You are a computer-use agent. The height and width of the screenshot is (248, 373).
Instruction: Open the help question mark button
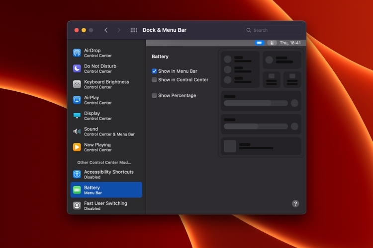tap(295, 204)
